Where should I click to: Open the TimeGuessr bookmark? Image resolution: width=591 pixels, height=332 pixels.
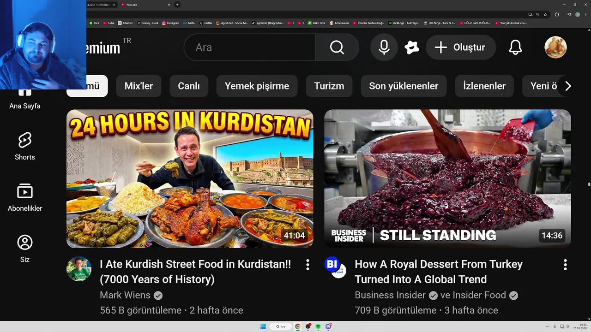tap(339, 23)
